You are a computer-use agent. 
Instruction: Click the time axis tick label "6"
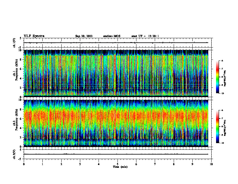[x=136, y=164]
